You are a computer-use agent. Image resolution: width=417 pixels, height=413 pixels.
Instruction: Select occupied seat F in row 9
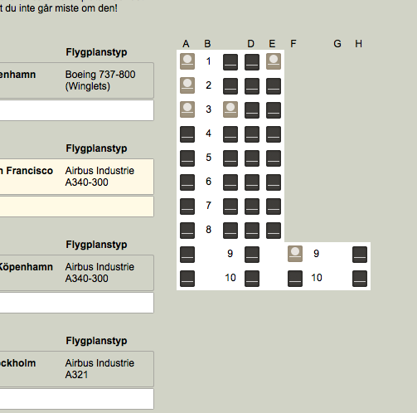pos(295,254)
